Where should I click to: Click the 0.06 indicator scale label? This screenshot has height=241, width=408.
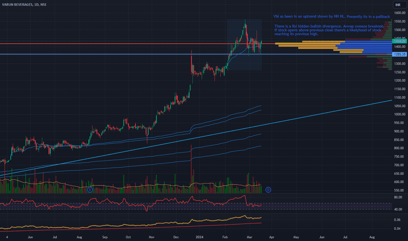point(397,220)
